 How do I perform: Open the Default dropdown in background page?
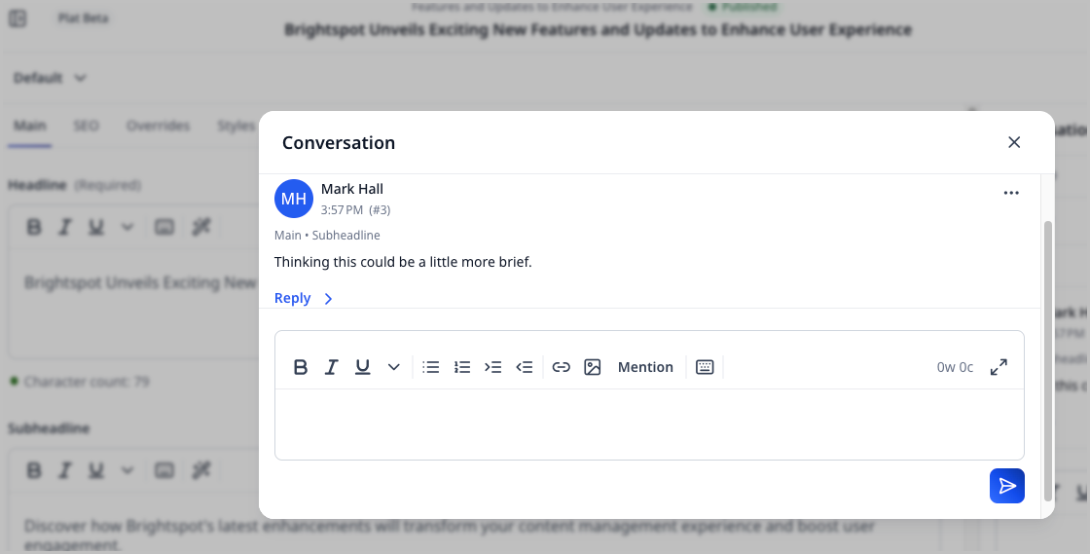click(x=50, y=78)
